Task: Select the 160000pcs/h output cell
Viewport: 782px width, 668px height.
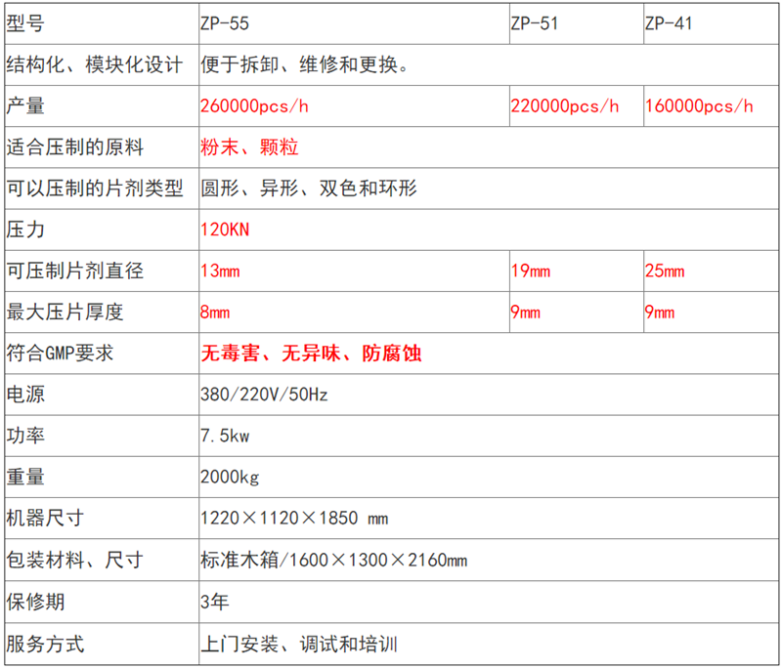Action: (699, 106)
